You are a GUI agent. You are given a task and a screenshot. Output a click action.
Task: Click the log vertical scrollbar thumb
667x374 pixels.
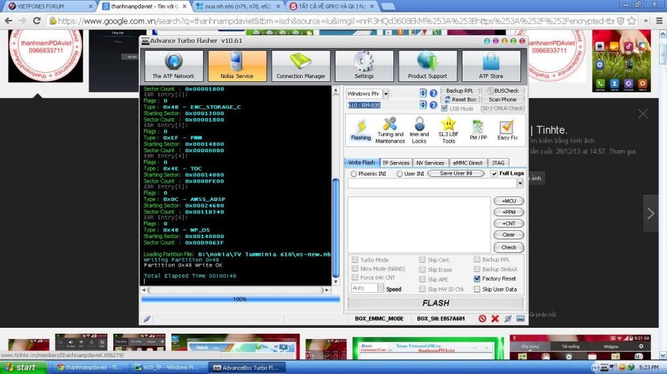point(335,228)
